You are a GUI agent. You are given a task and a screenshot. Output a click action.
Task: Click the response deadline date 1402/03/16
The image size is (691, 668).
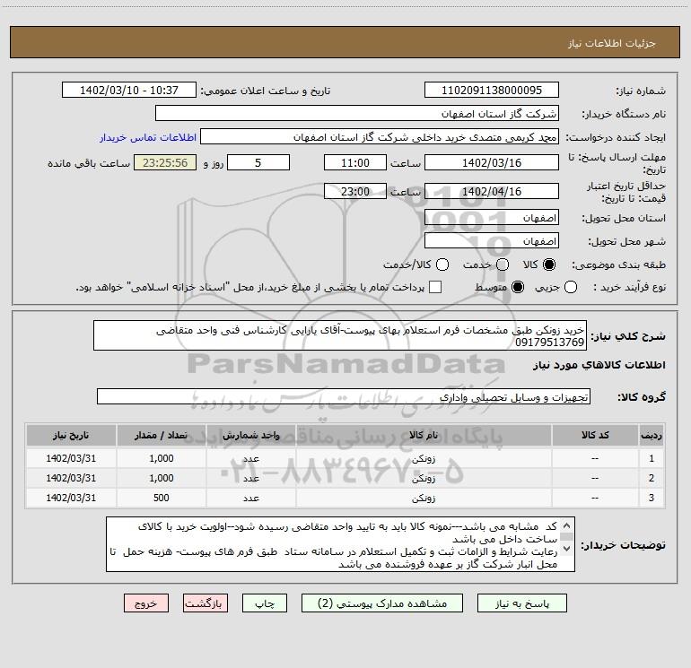[x=492, y=162]
